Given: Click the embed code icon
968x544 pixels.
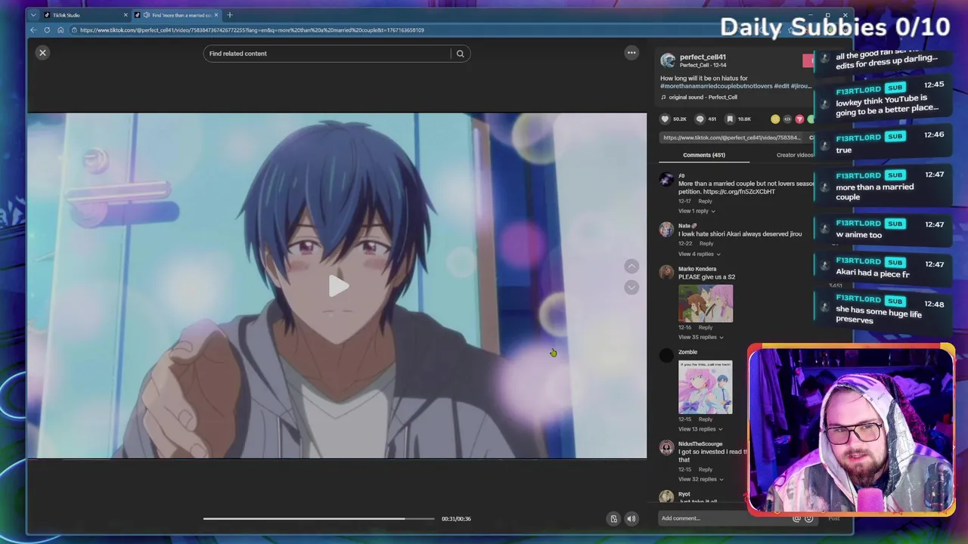Looking at the screenshot, I should pyautogui.click(x=787, y=119).
